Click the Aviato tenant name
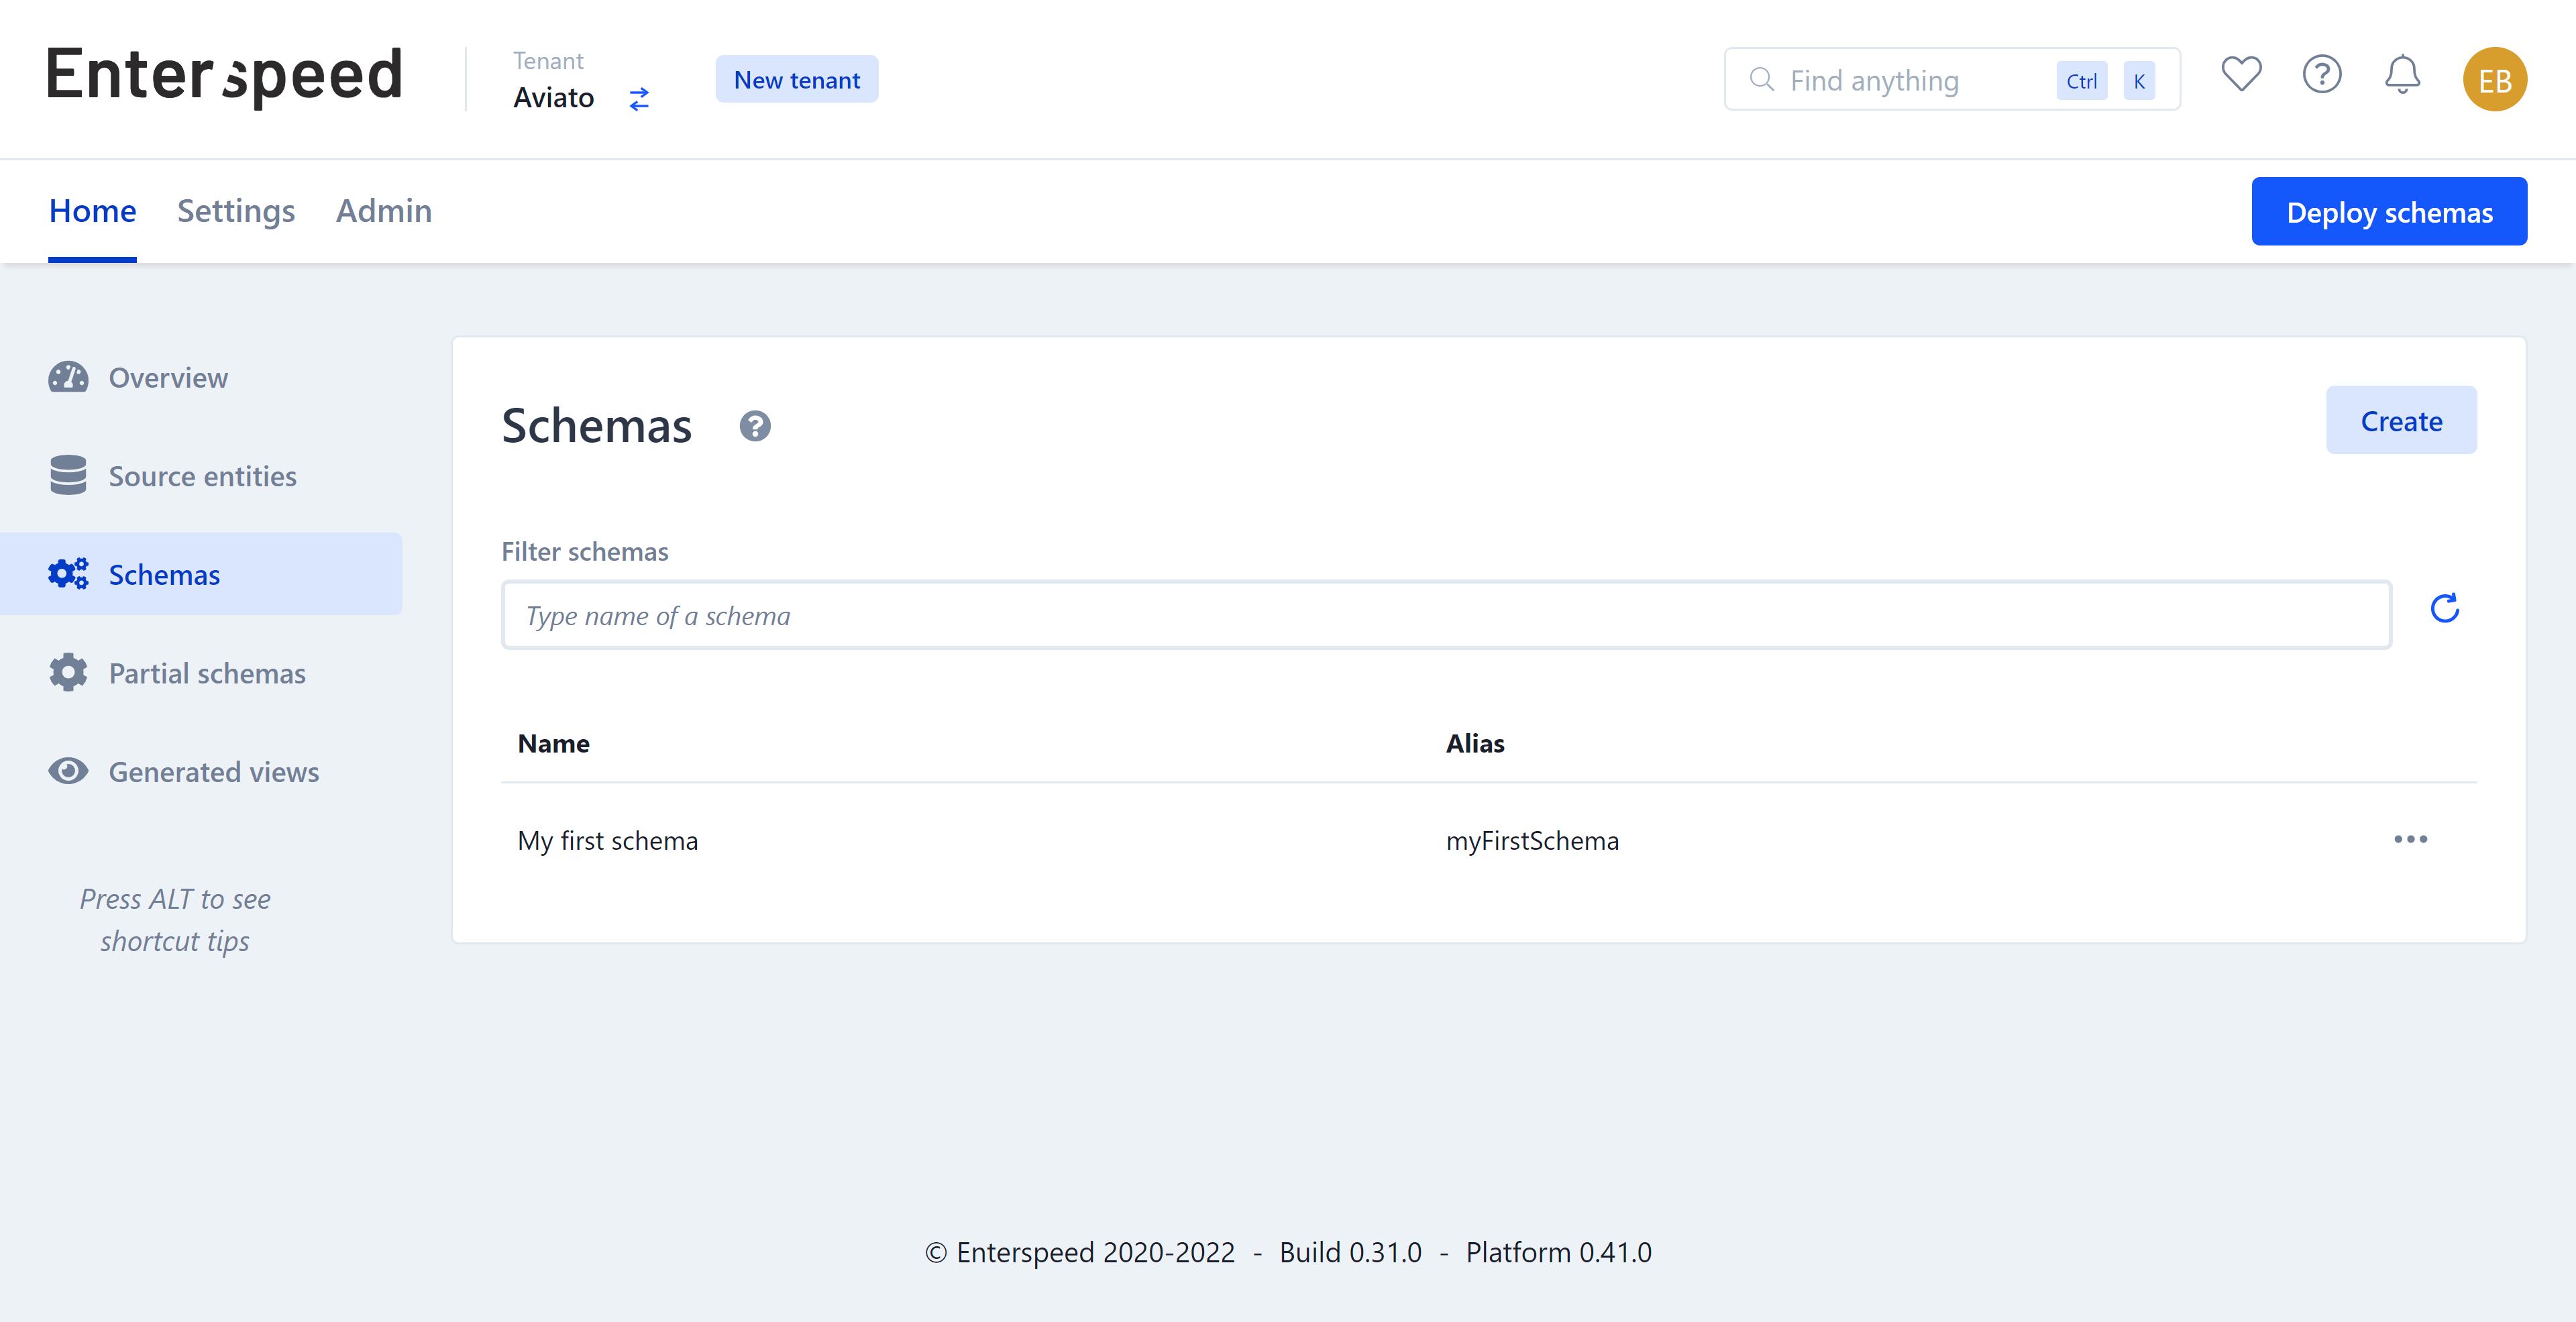The width and height of the screenshot is (2576, 1322). click(553, 98)
